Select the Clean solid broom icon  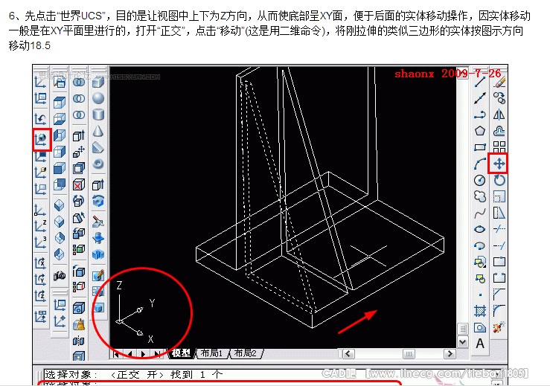coord(79,325)
